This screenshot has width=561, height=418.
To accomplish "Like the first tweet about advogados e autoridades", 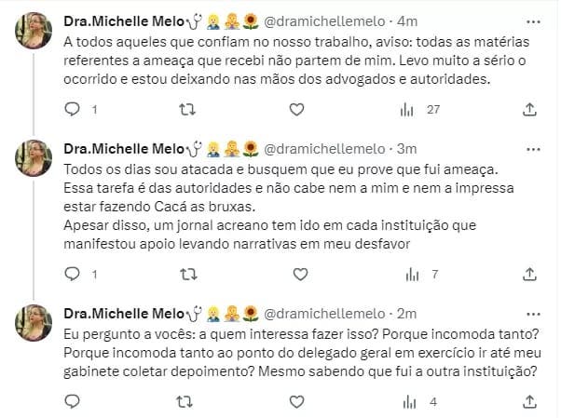I will 296,110.
